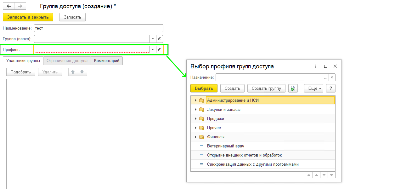Click the Назначение input field
This screenshot has width=395, height=189.
click(x=269, y=77)
